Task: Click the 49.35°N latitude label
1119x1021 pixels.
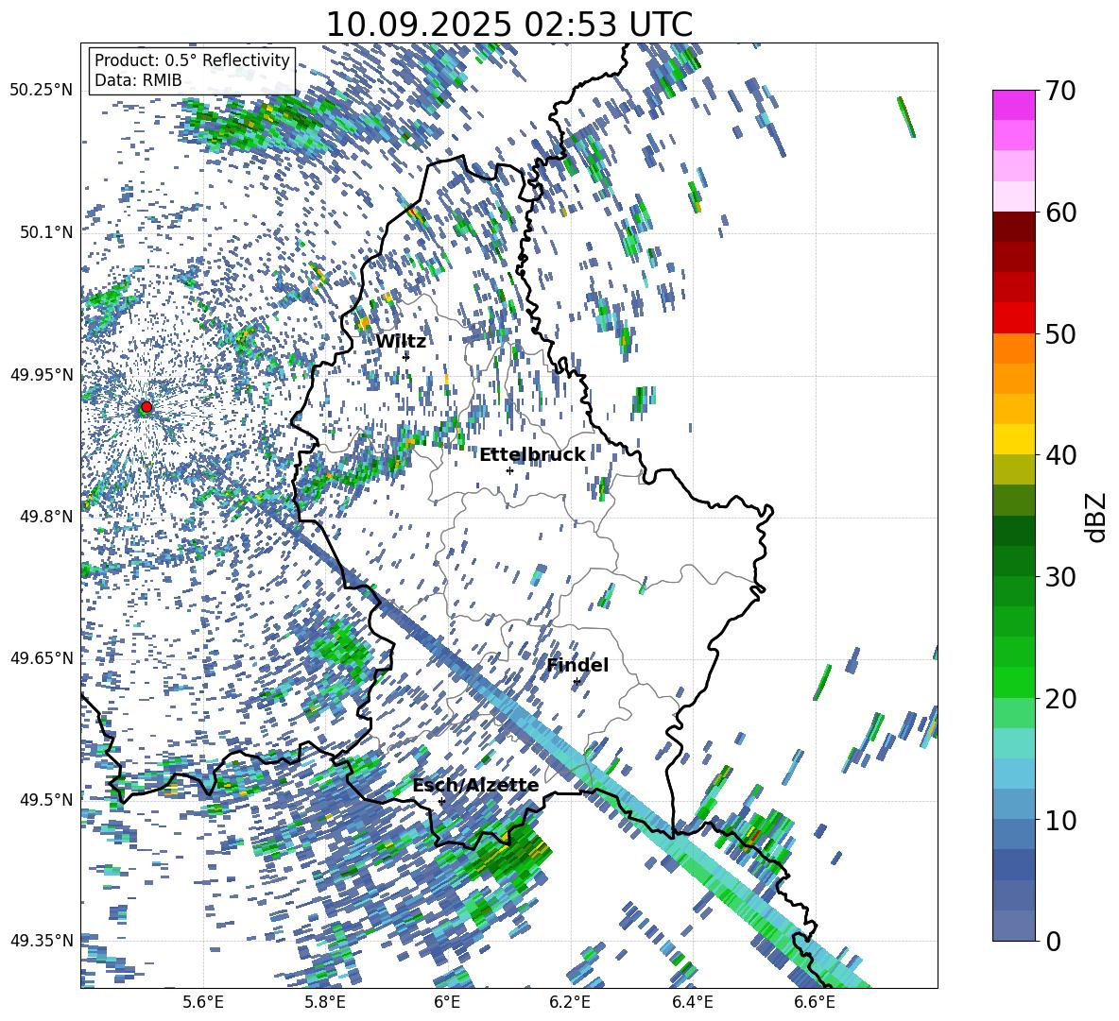Action: click(42, 941)
